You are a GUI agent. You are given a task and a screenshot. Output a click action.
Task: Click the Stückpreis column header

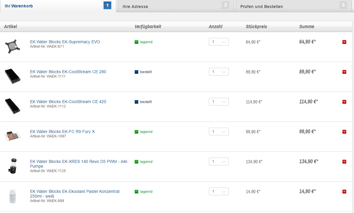(256, 27)
